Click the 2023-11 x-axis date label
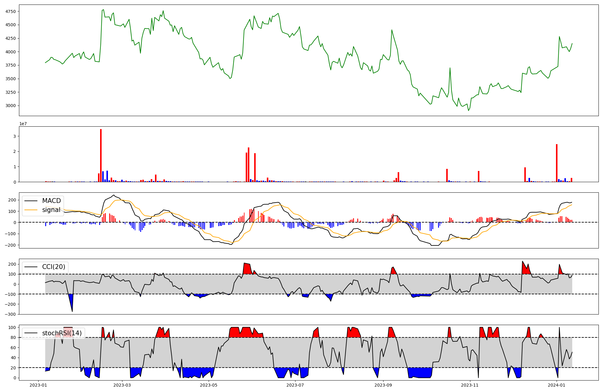This screenshot has height=392, width=603. [470, 385]
